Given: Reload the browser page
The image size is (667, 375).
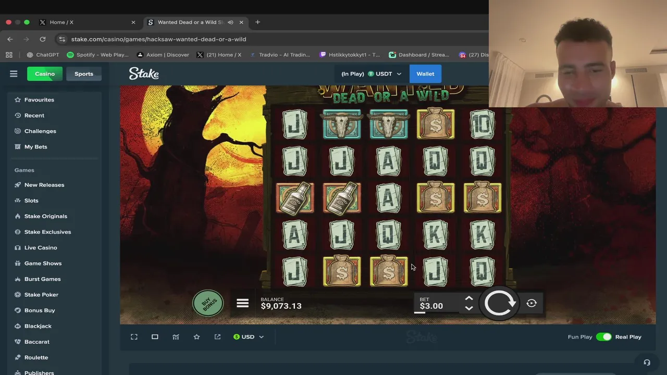Looking at the screenshot, I should [x=43, y=39].
